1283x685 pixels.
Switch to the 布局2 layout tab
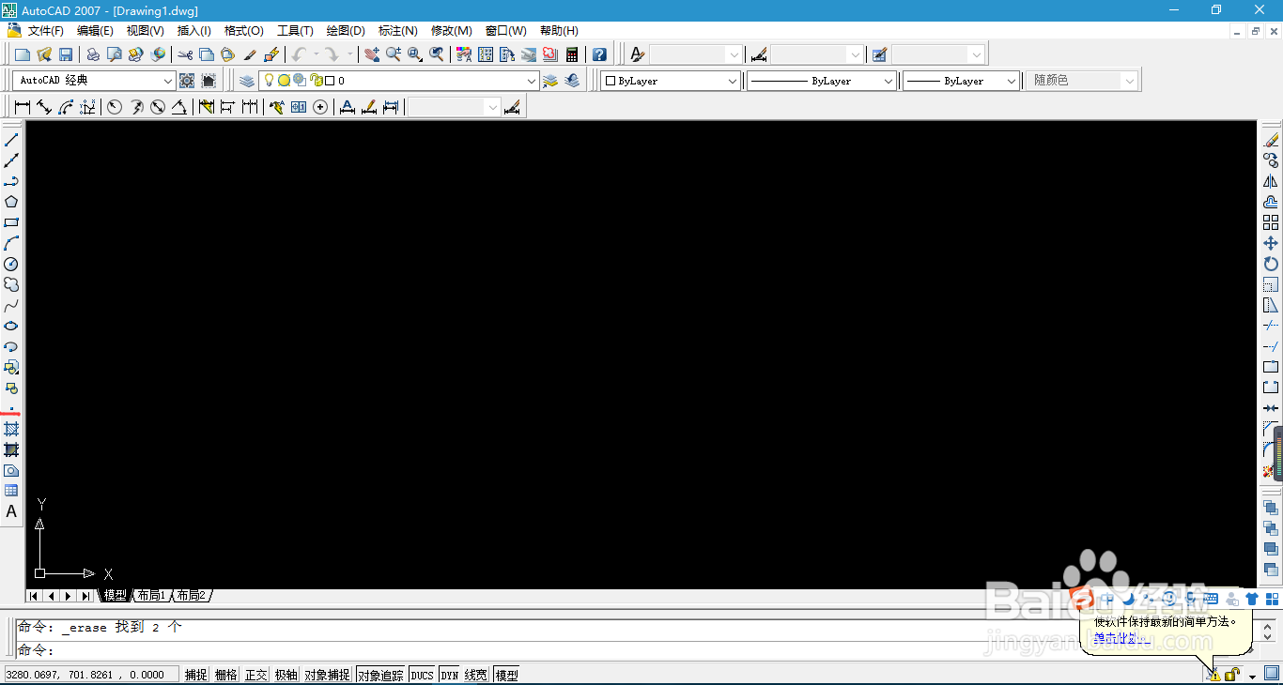coord(191,596)
